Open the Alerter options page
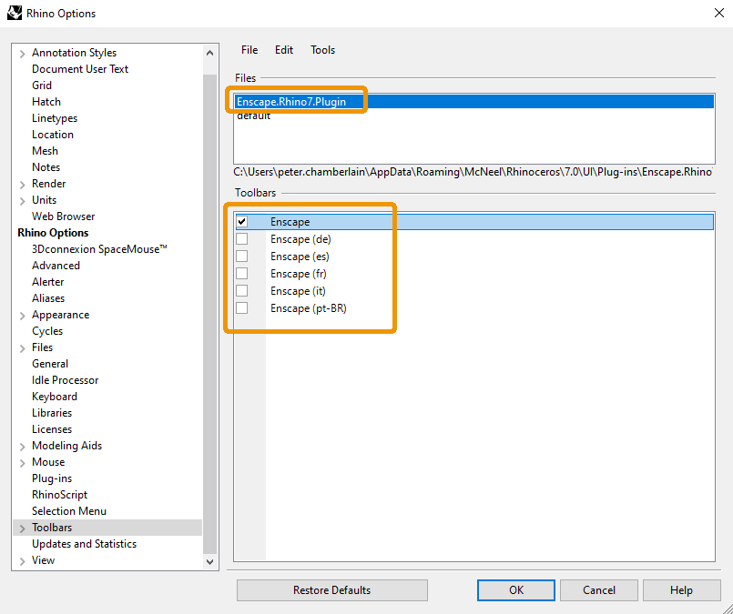This screenshot has width=733, height=614. click(47, 282)
